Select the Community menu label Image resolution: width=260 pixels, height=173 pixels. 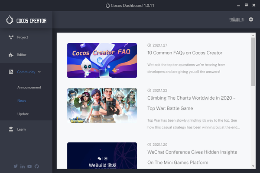[x=26, y=72]
